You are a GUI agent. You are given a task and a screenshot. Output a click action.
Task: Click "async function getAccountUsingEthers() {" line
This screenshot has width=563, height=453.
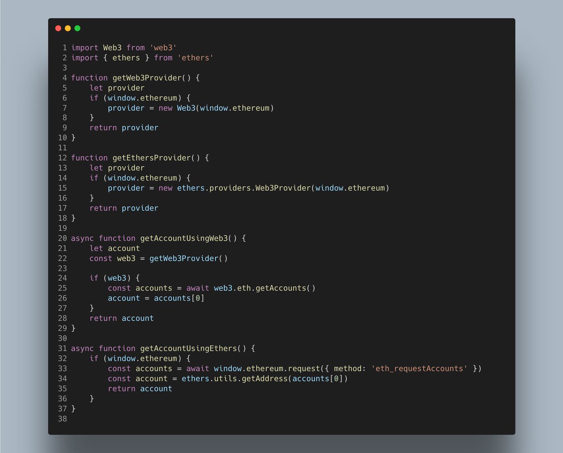163,348
